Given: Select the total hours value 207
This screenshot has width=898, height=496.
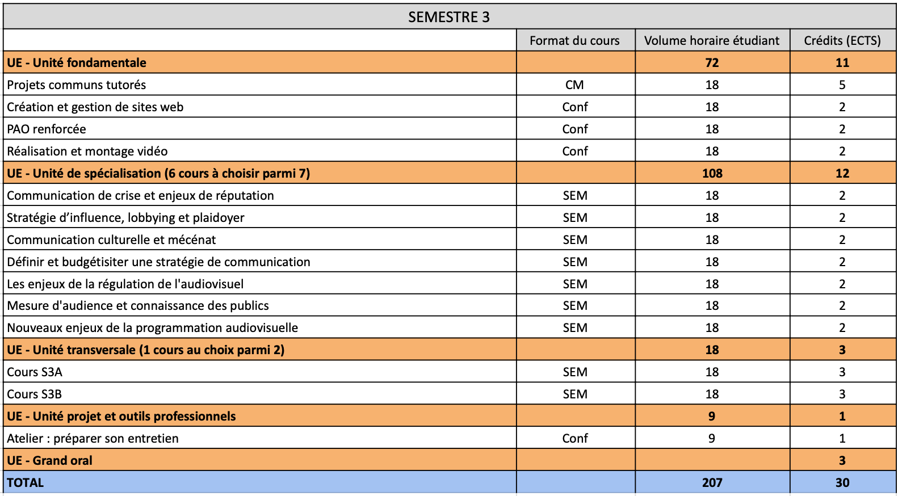Looking at the screenshot, I should point(712,482).
